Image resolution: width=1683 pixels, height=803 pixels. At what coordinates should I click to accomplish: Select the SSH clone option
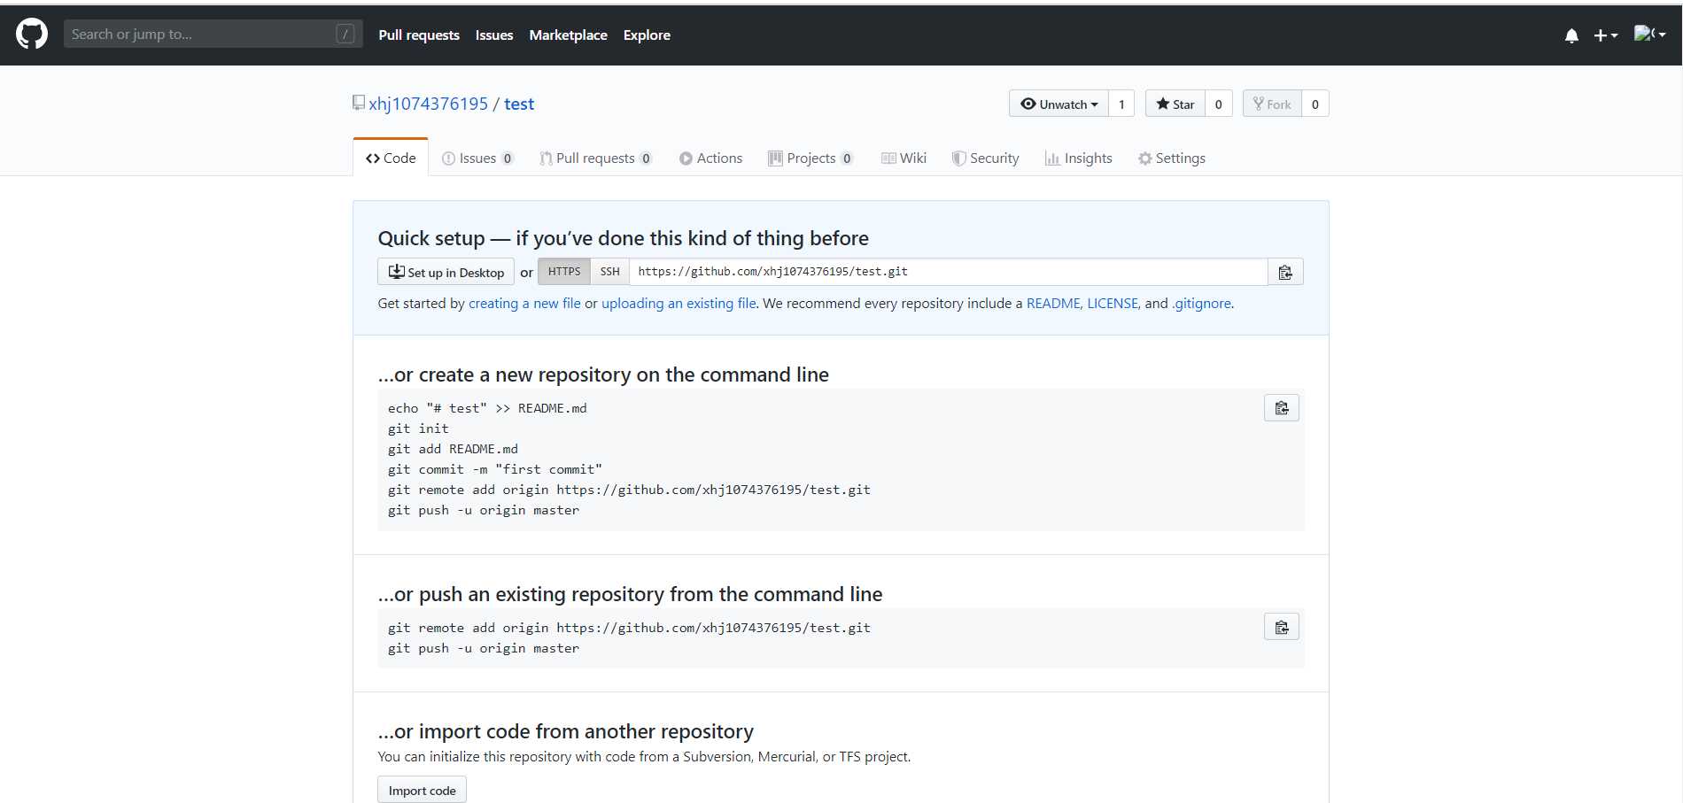(x=610, y=271)
